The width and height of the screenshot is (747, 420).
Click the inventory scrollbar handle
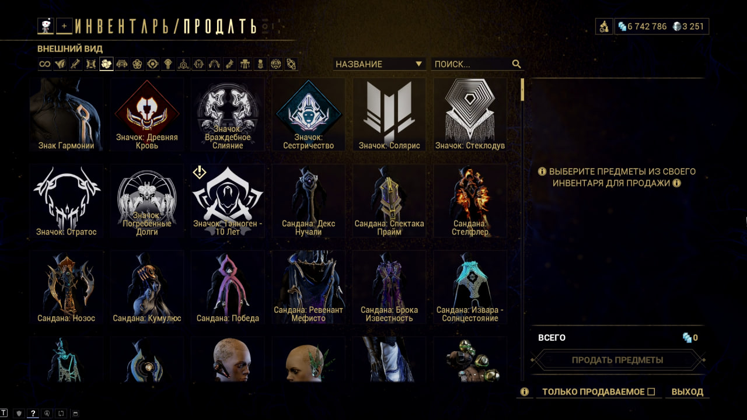pos(523,90)
